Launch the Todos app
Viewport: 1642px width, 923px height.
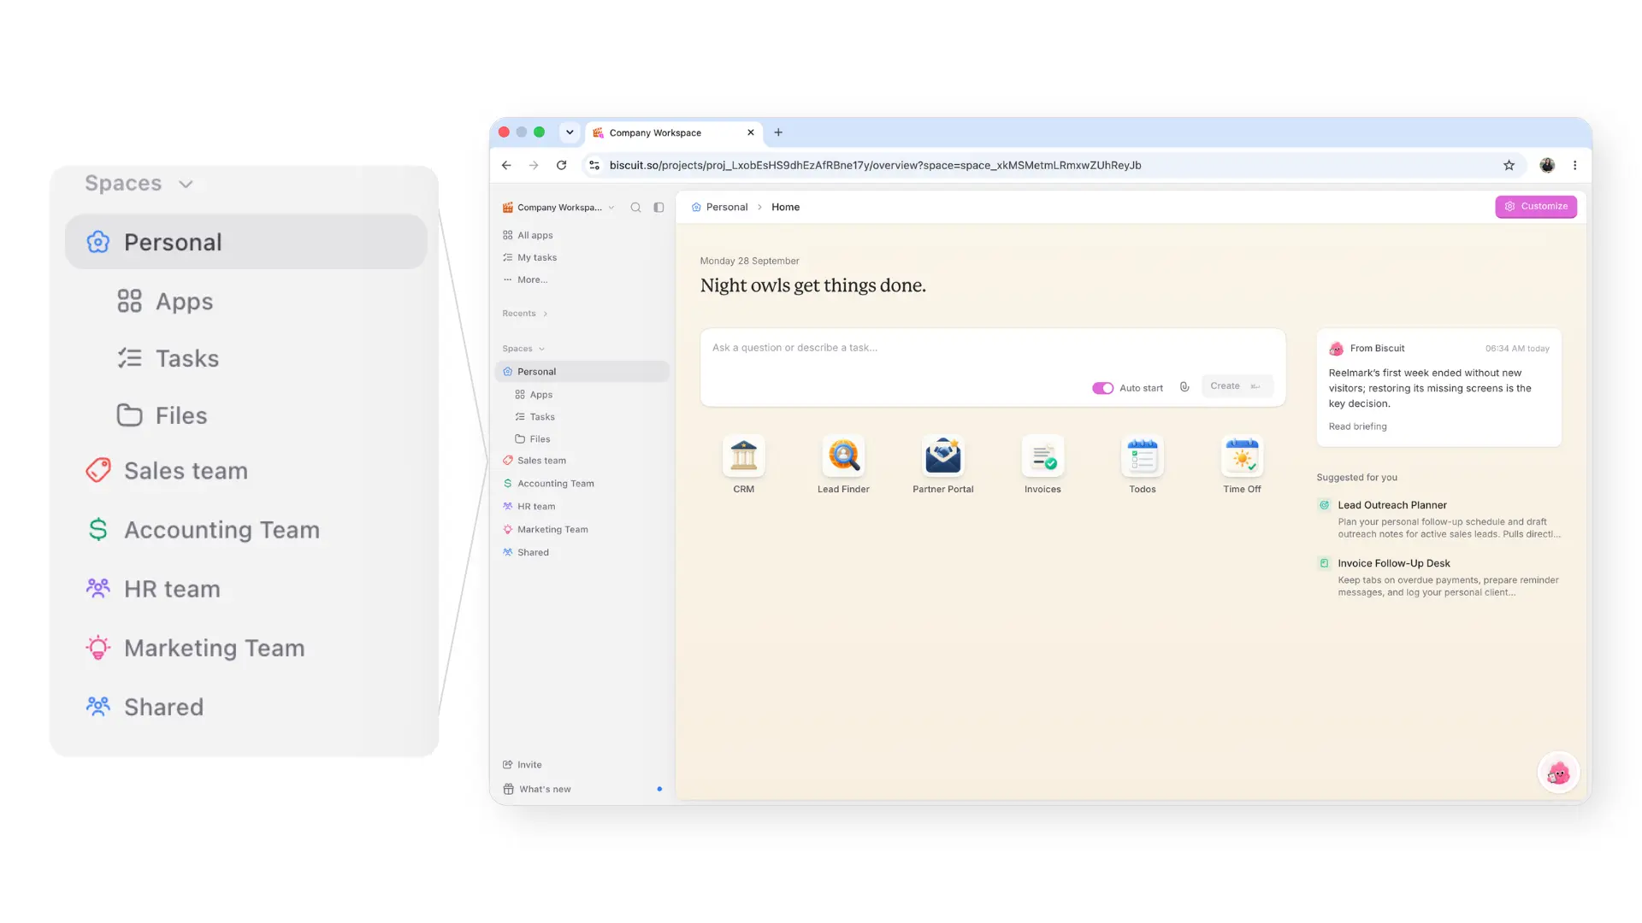(x=1142, y=456)
